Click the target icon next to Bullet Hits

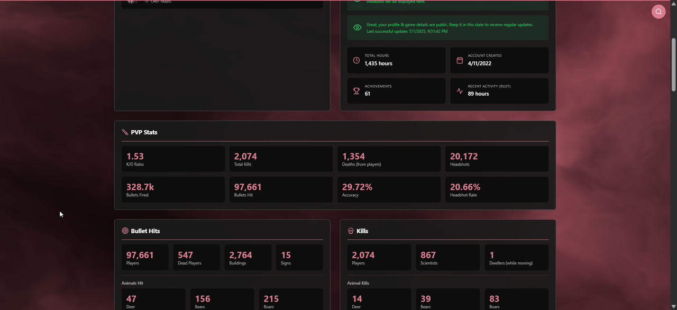point(125,231)
